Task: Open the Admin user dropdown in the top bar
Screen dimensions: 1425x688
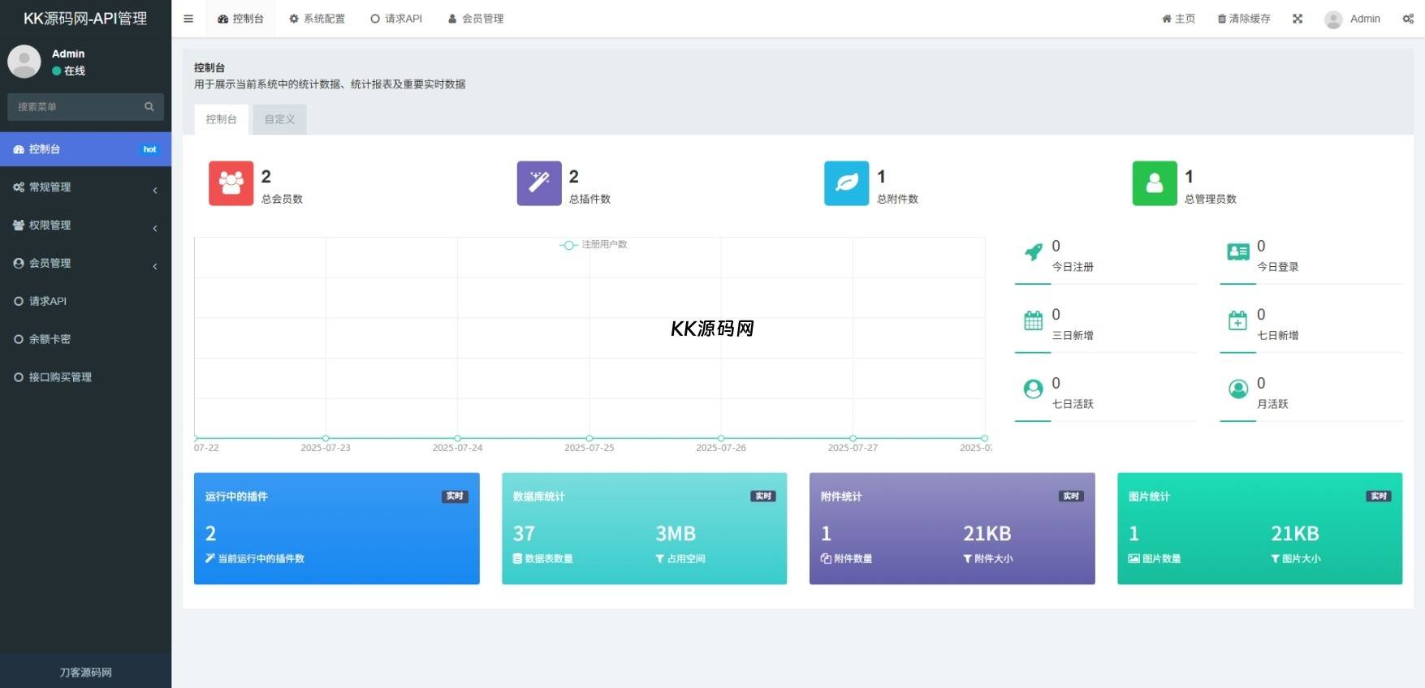Action: tap(1353, 19)
